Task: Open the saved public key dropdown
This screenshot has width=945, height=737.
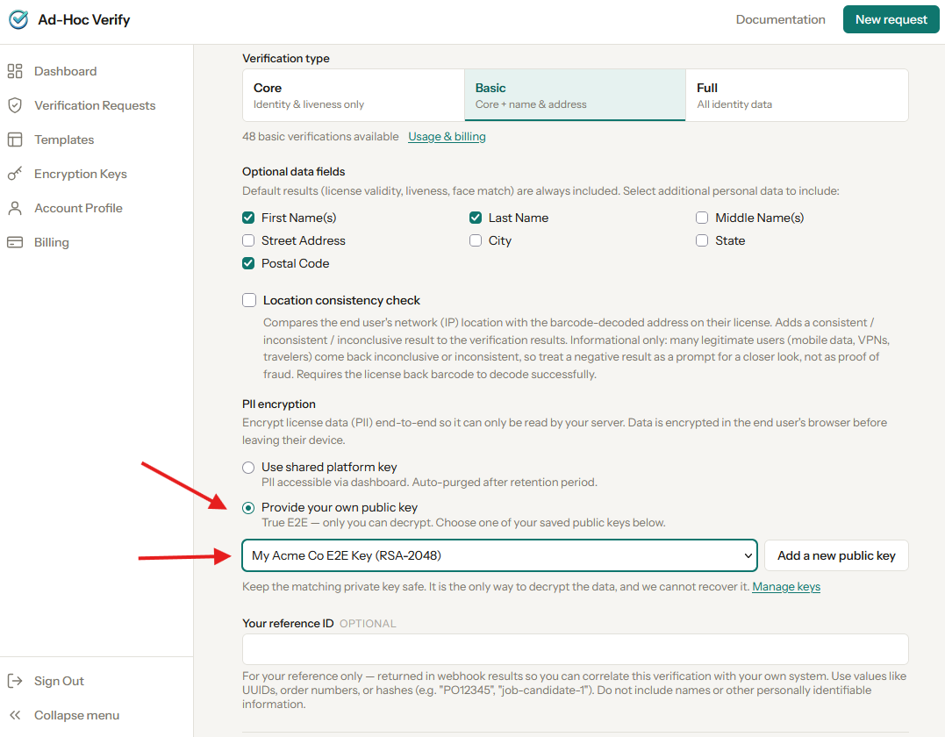Action: tap(499, 555)
